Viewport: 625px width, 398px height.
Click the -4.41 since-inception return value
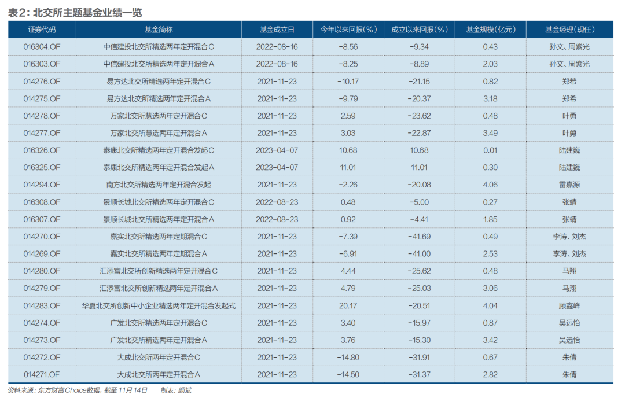[420, 219]
